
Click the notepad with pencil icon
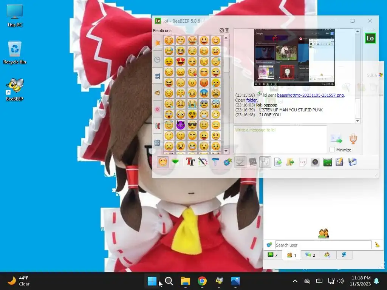(x=340, y=162)
